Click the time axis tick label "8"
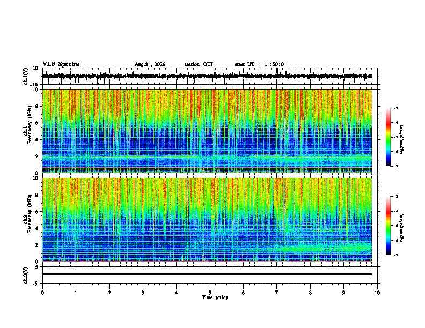Image resolution: width=425 pixels, height=328 pixels. pos(310,293)
